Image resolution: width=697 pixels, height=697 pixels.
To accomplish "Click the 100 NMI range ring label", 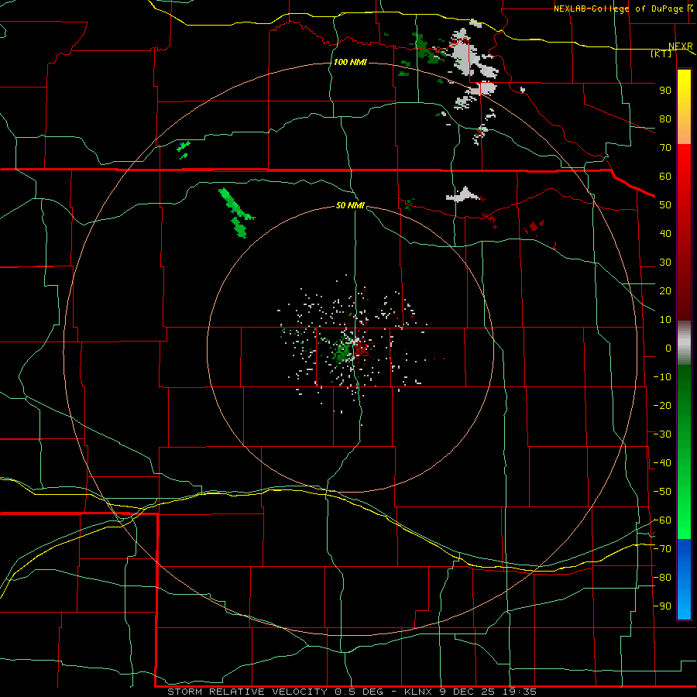I will (x=350, y=62).
